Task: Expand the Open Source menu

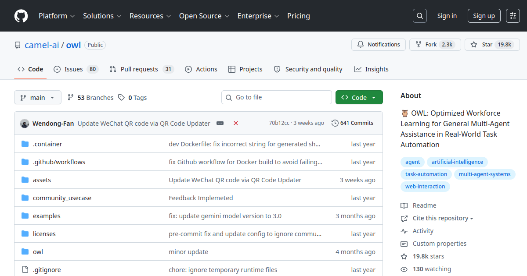Action: 204,16
